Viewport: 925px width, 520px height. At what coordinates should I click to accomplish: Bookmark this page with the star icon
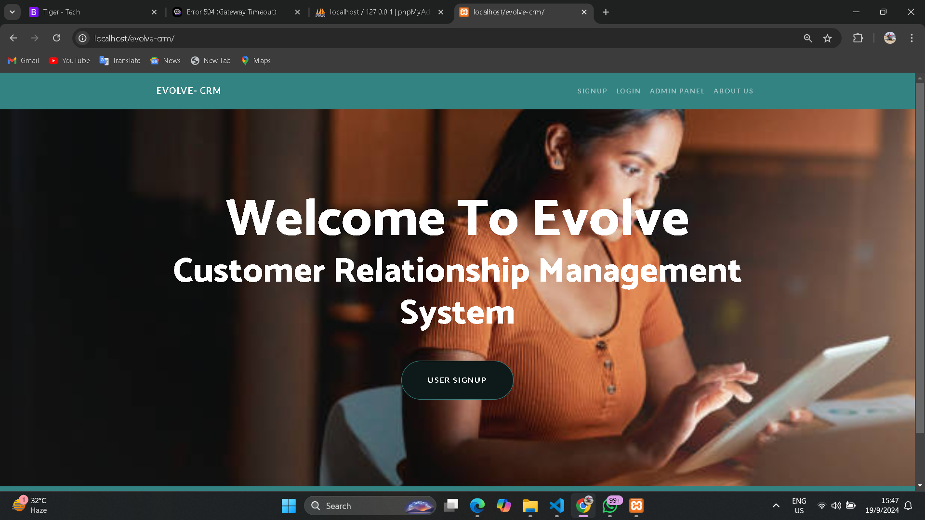coord(827,38)
